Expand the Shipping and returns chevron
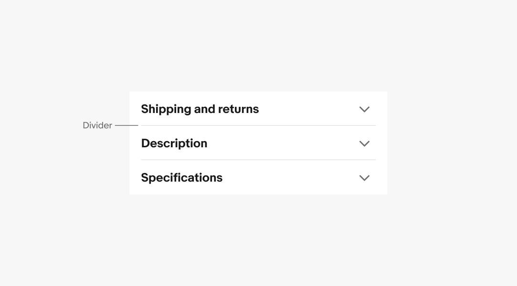517x286 pixels. click(x=364, y=110)
